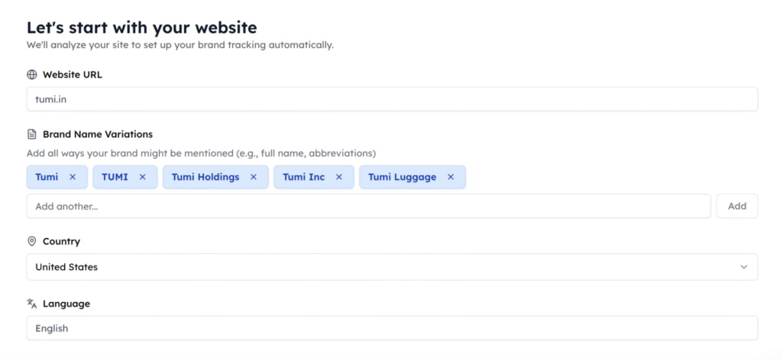Click the Add button for brand variations
This screenshot has width=782, height=360.
[737, 206]
